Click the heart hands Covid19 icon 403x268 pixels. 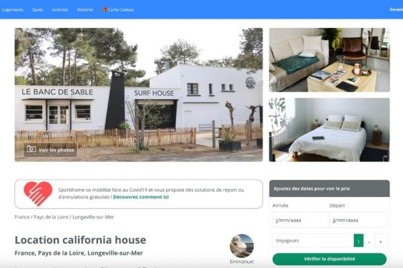[x=38, y=194]
